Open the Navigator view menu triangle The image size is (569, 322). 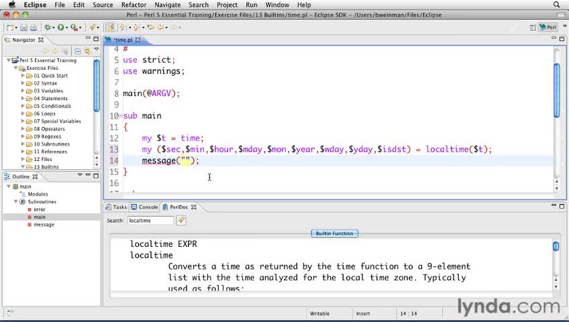pyautogui.click(x=97, y=48)
